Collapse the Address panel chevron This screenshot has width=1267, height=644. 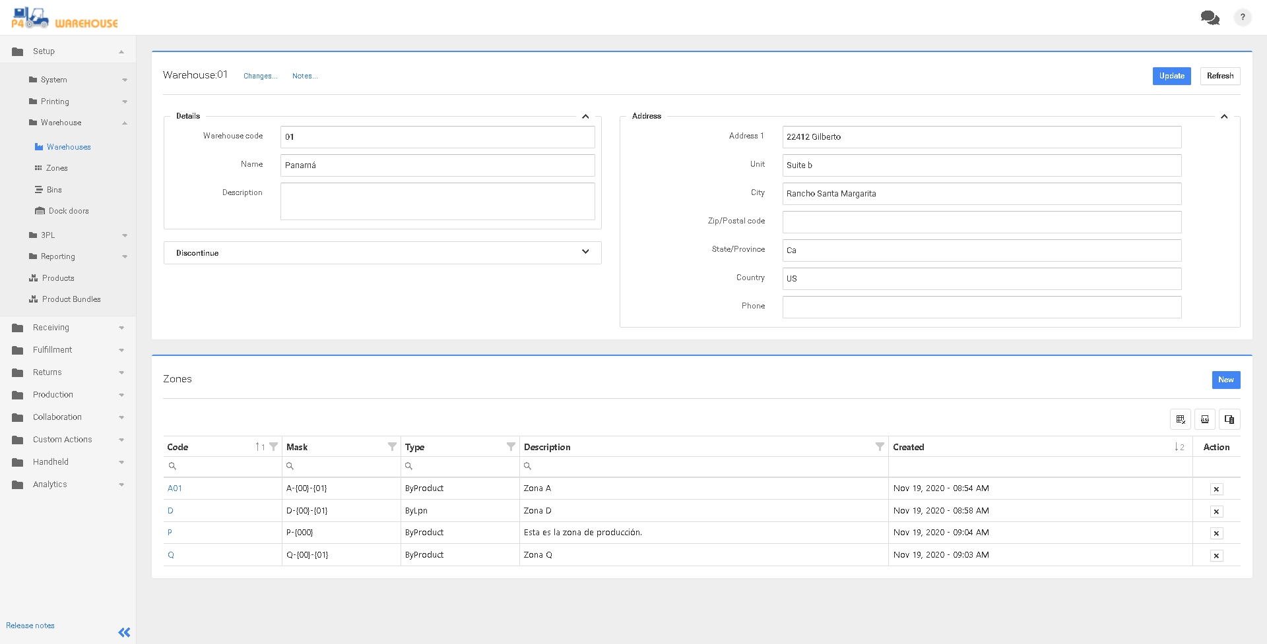click(x=1223, y=117)
